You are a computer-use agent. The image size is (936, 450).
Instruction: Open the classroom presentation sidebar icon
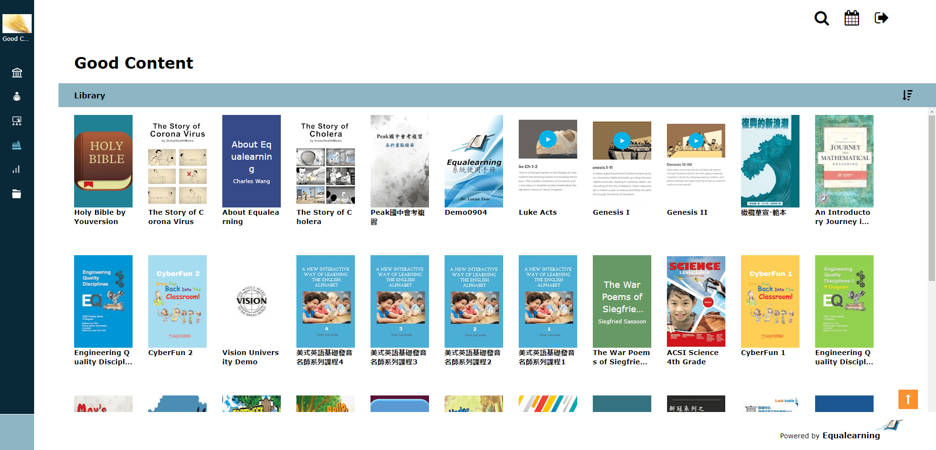(17, 121)
